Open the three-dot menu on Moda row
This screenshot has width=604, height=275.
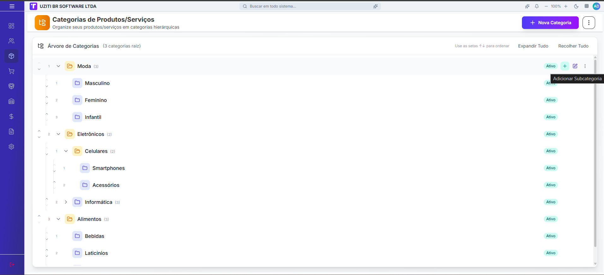585,66
